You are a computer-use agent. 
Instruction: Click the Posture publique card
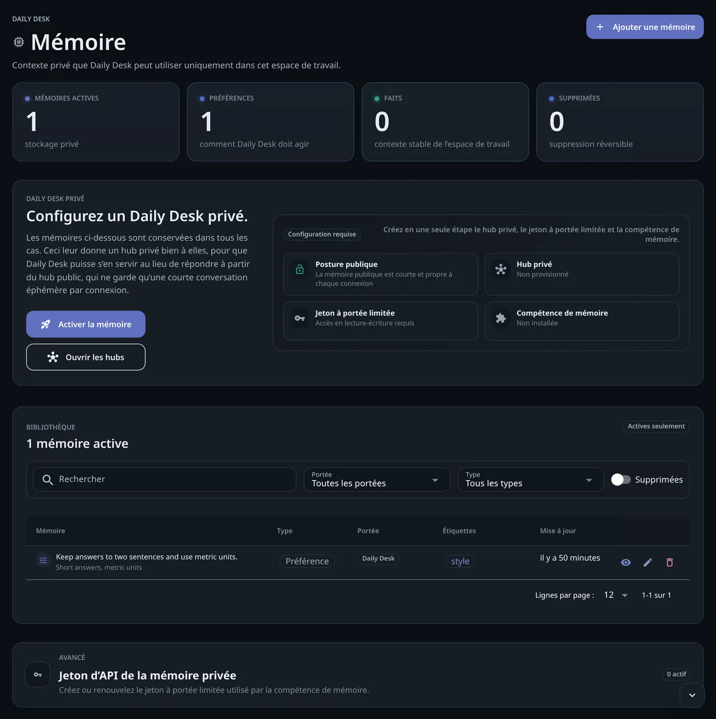coord(380,274)
